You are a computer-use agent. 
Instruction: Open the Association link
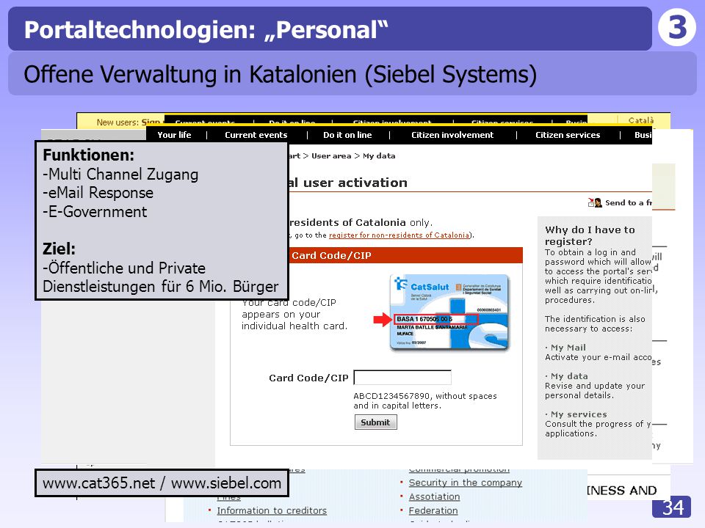pos(434,496)
